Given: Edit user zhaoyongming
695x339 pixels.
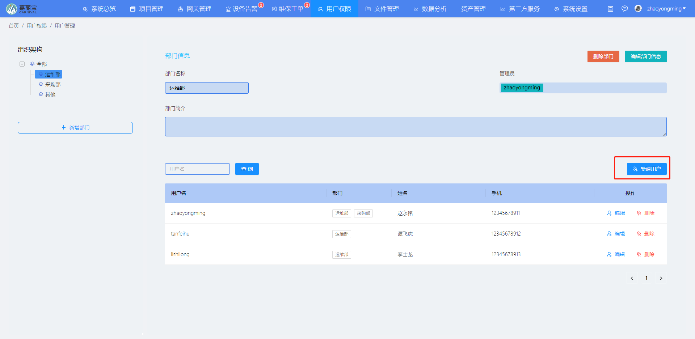Looking at the screenshot, I should pyautogui.click(x=616, y=213).
